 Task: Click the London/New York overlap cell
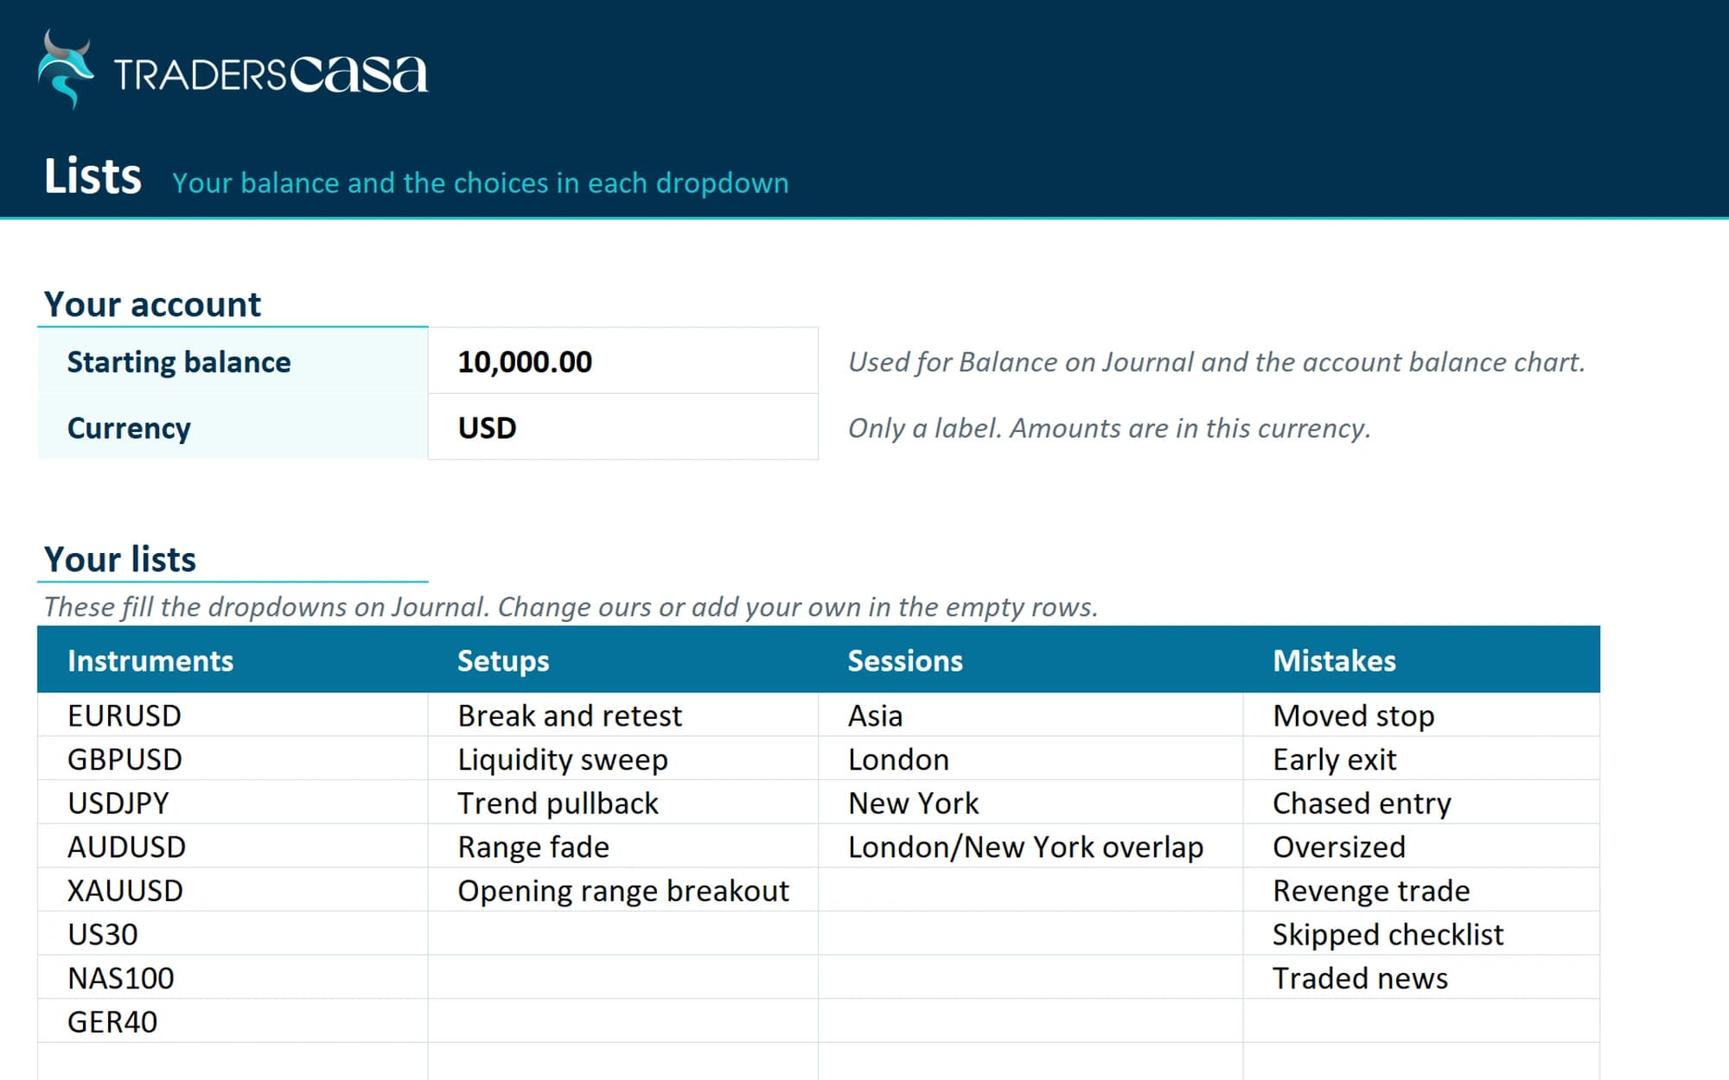point(1030,847)
